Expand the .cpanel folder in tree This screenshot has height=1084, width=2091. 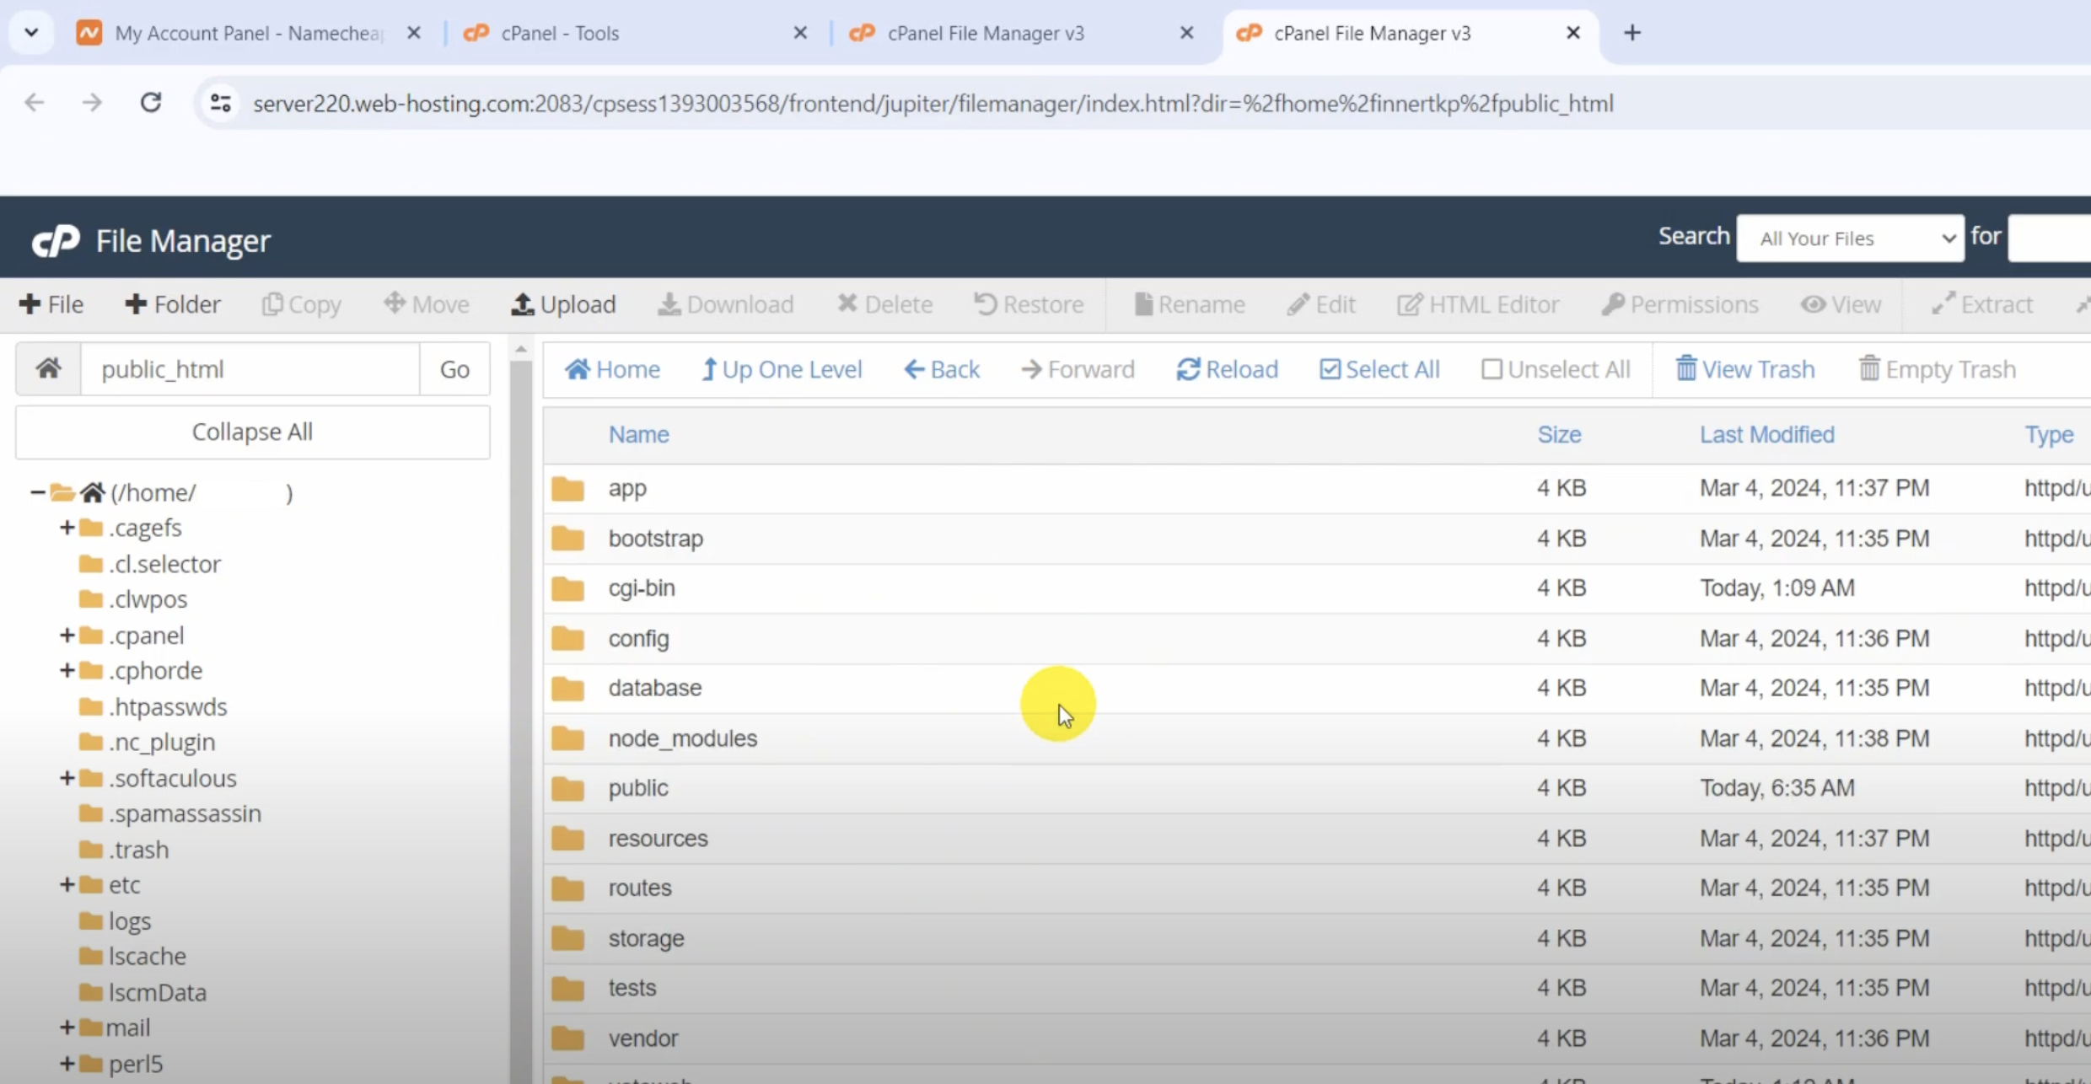pos(67,636)
